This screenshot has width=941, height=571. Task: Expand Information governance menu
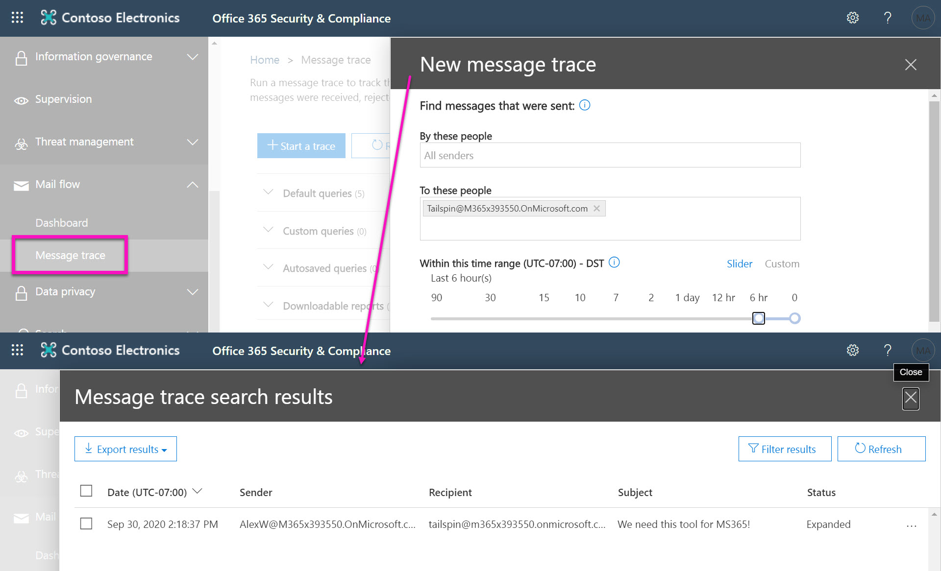193,57
